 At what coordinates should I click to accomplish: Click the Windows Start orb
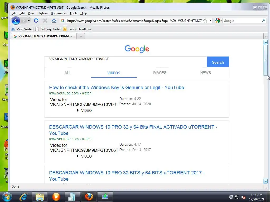pyautogui.click(x=7, y=197)
